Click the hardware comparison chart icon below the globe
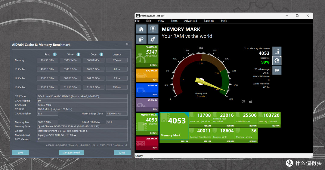The height and width of the screenshot is (170, 325). click(277, 70)
